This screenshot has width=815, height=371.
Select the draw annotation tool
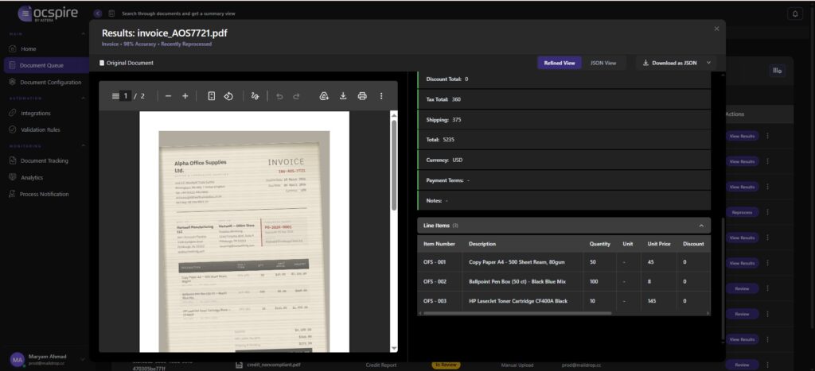tap(255, 96)
